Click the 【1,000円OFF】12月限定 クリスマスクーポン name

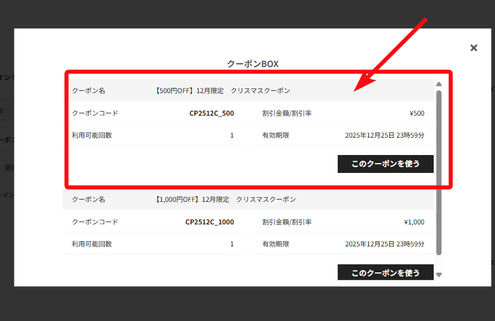[x=226, y=200]
